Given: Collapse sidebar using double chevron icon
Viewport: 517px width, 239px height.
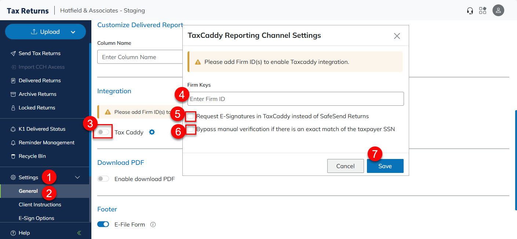Looking at the screenshot, I should click(x=79, y=233).
